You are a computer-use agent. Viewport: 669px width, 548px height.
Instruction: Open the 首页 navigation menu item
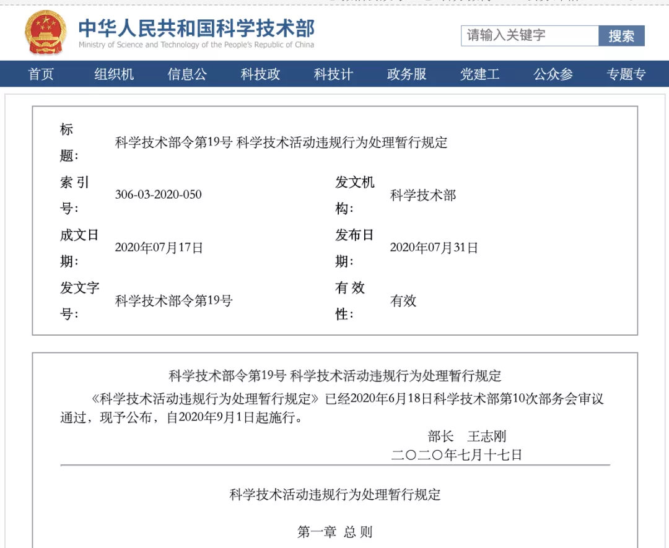point(41,74)
